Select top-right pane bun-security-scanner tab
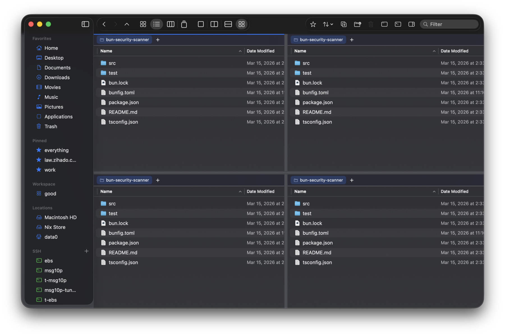This screenshot has width=505, height=336. pyautogui.click(x=318, y=40)
